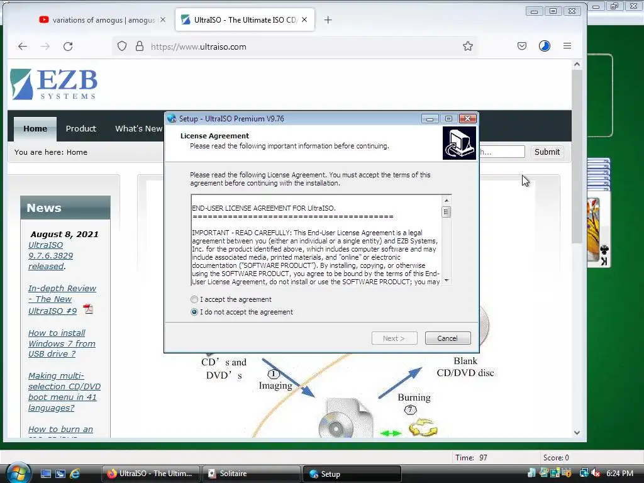
Task: Click the Setup title bar globe icon
Action: pos(172,119)
